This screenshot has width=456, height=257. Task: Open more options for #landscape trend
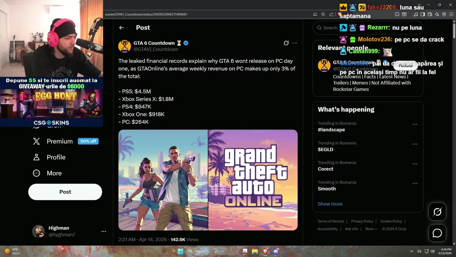point(415,125)
